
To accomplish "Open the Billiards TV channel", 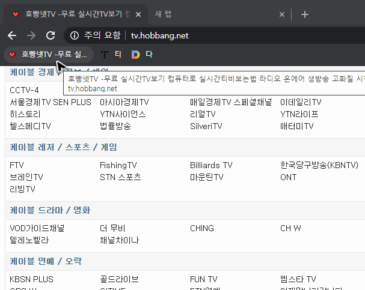I will (x=211, y=165).
